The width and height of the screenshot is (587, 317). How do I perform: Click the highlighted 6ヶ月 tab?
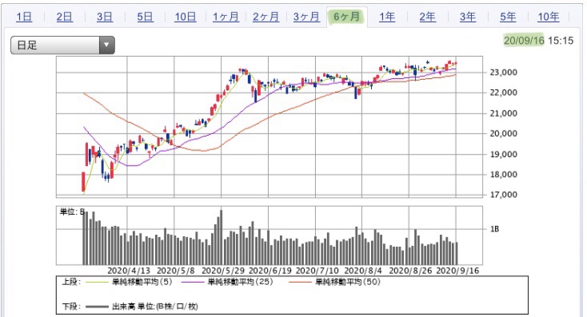point(346,17)
